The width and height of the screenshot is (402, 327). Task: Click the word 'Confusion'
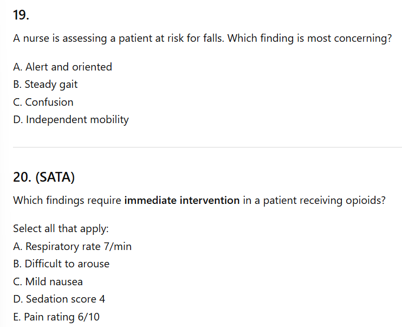pos(49,102)
